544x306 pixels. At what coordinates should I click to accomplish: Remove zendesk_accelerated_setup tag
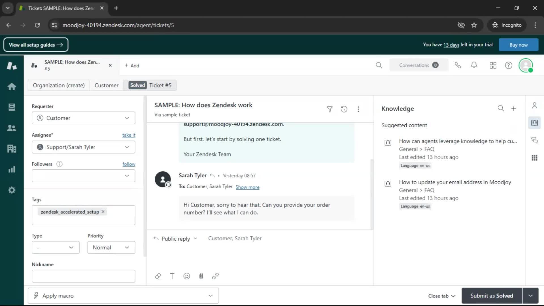tap(103, 212)
